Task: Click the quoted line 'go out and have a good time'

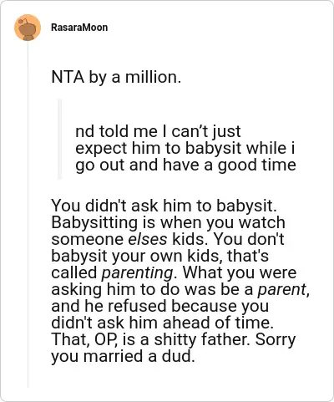Action: [185, 165]
